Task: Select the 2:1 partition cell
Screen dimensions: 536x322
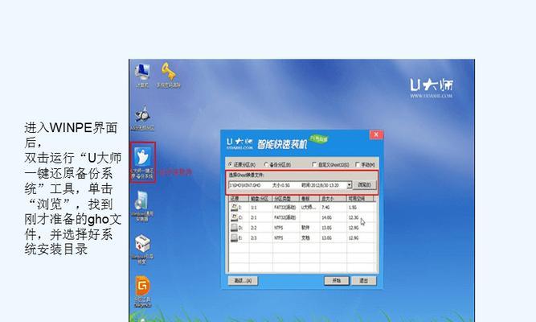Action: (254, 217)
